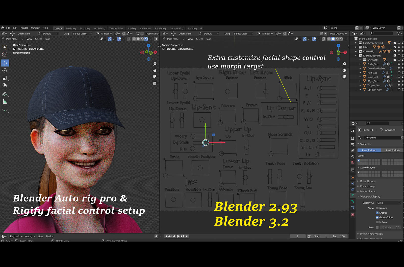This screenshot has width=404, height=267.
Task: Enable the Names show checkbox
Action: pyautogui.click(x=377, y=208)
